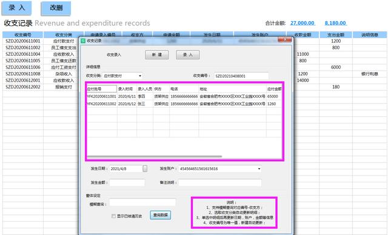The image size is (388, 235).
Task: Click the 查询数据 button
Action: pos(160,215)
